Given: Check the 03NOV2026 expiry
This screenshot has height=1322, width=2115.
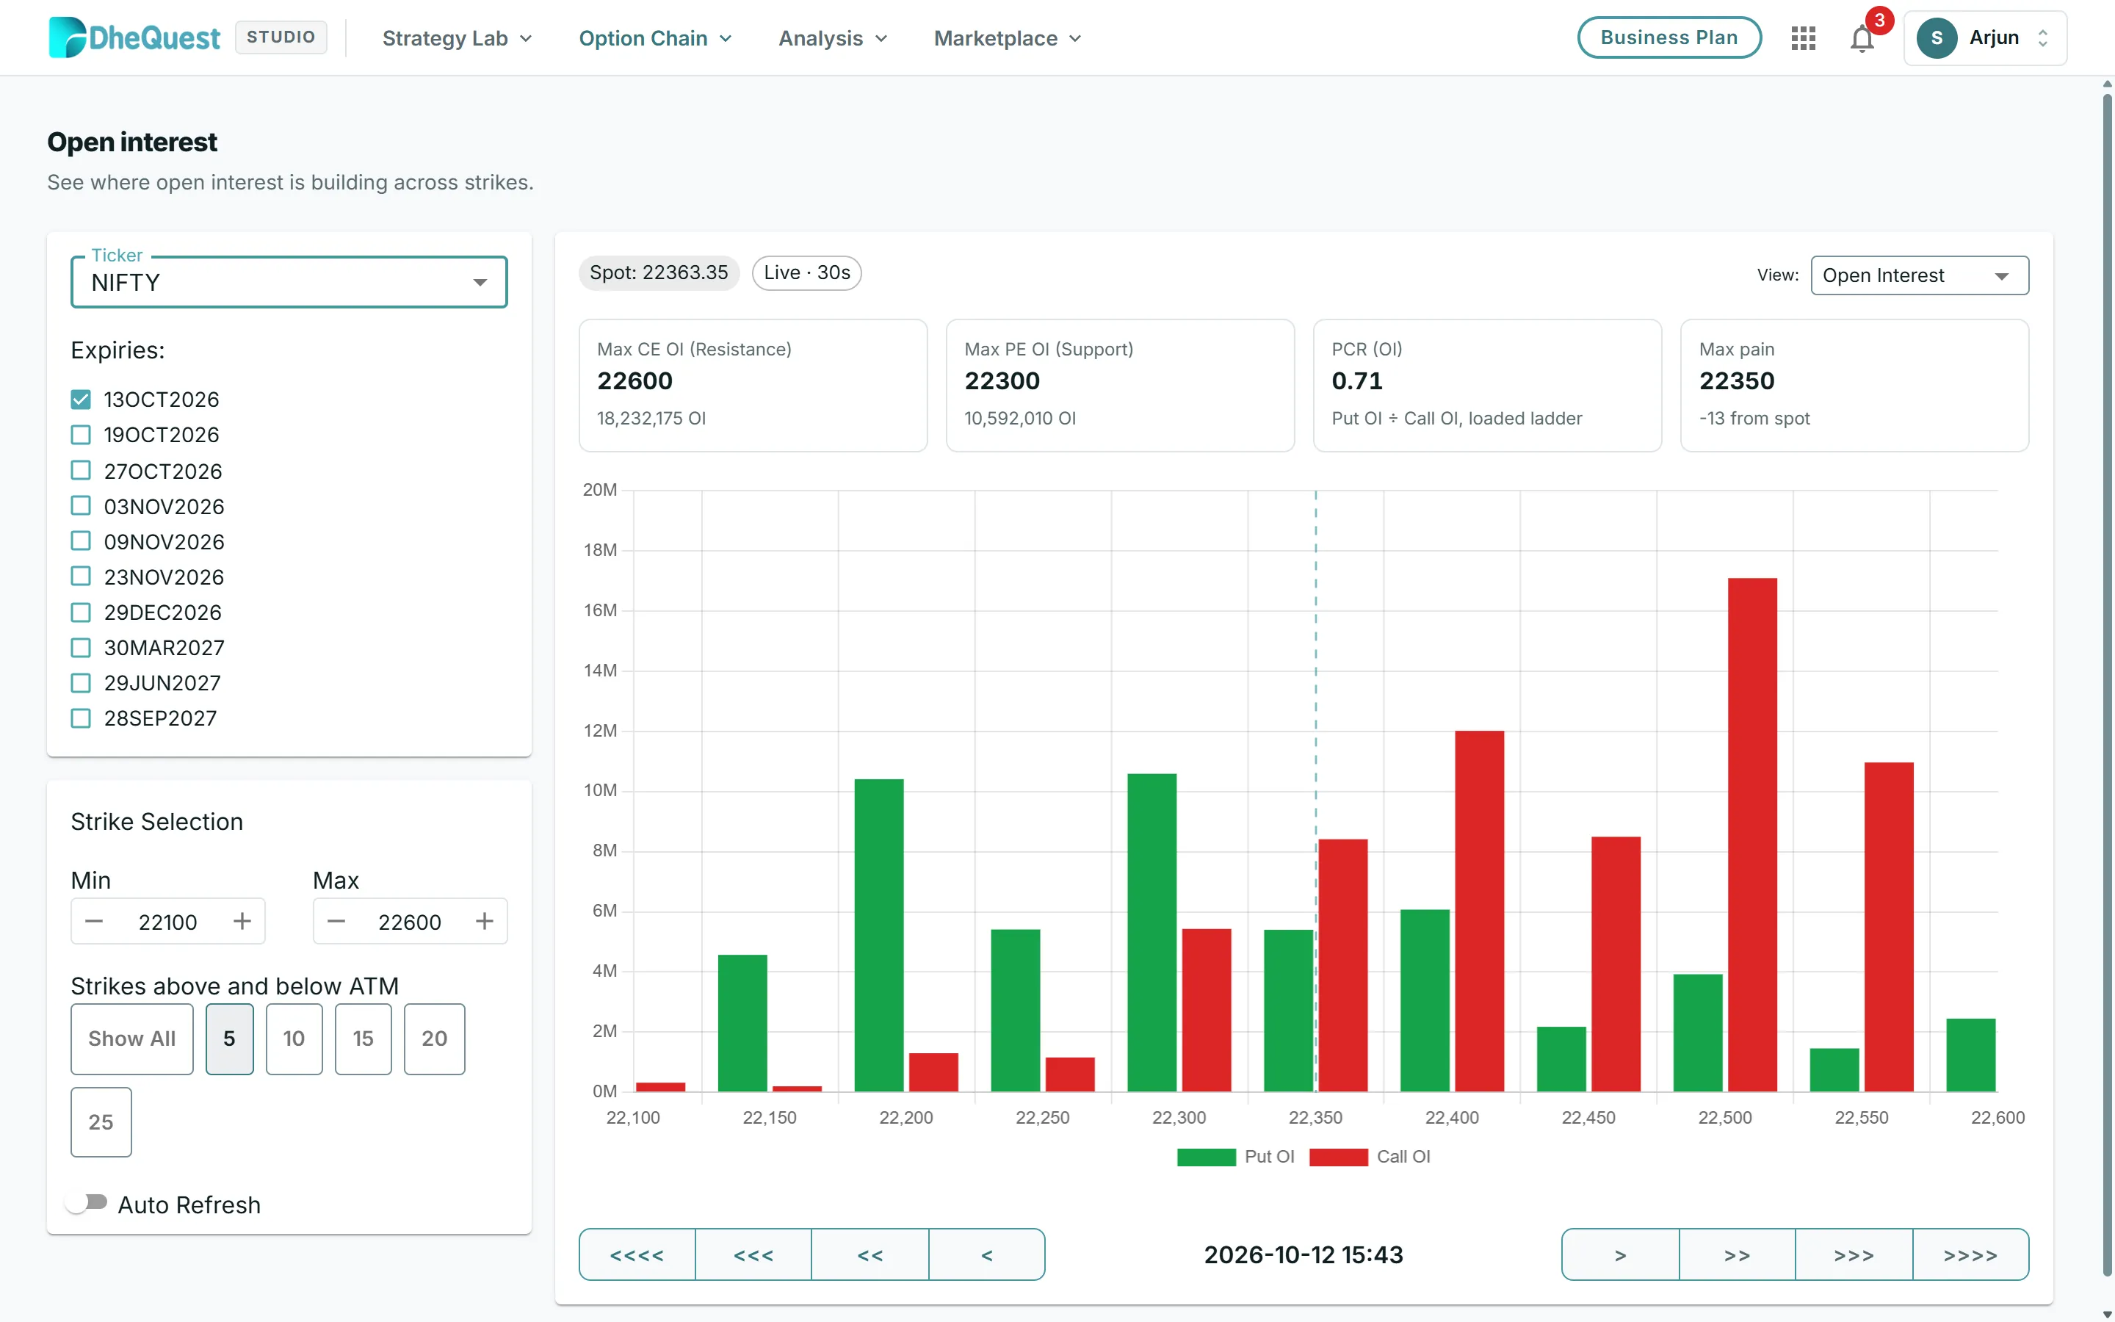Looking at the screenshot, I should pos(80,505).
